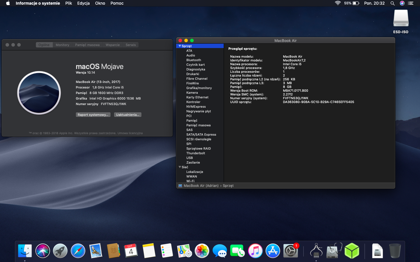
Task: Select USB in the hardware list
Action: click(x=190, y=158)
